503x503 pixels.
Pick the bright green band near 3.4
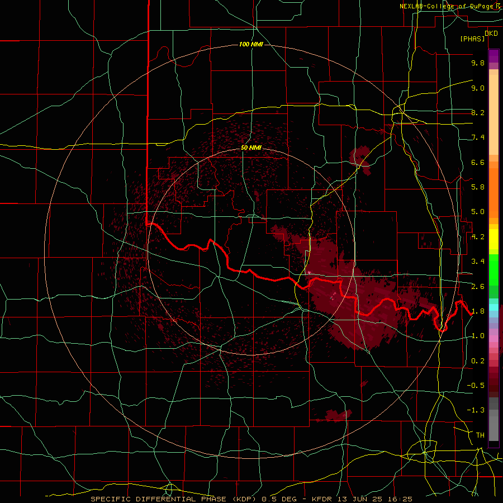[x=493, y=270]
